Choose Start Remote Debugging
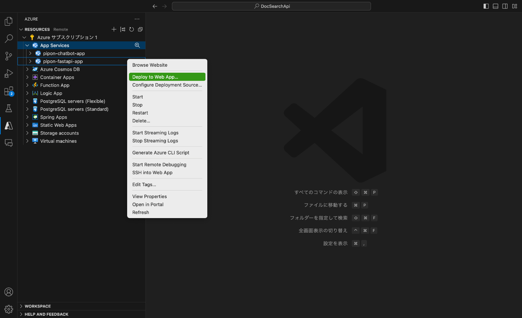Viewport: 522px width, 318px height. point(167,164)
